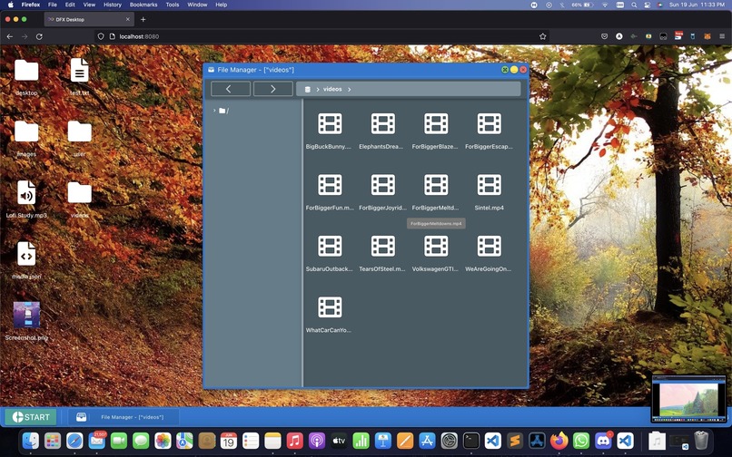
Task: Open a new Firefox tab
Action: coord(143,20)
